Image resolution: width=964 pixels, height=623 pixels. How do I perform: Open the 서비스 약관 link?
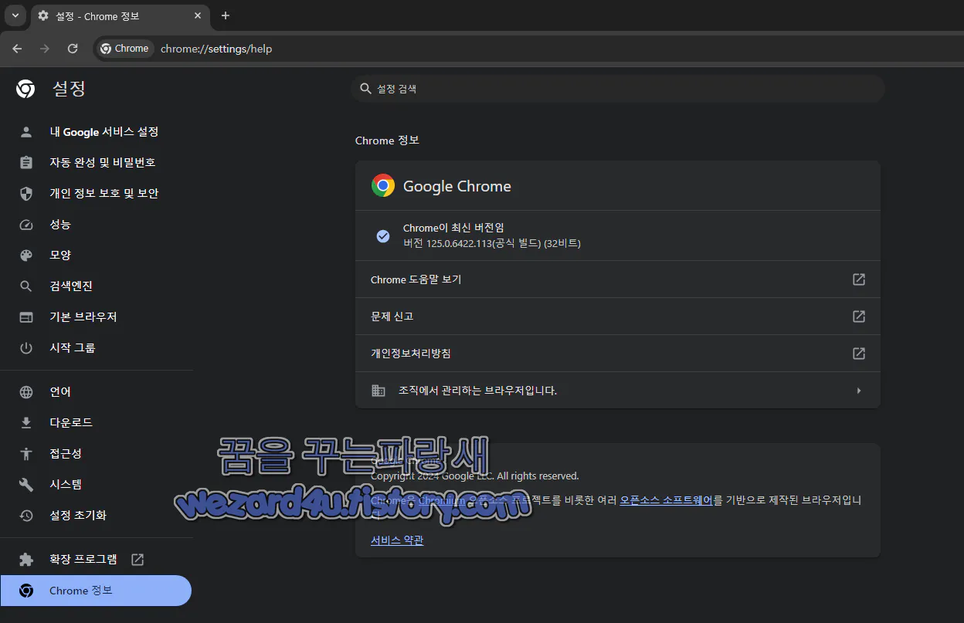397,540
